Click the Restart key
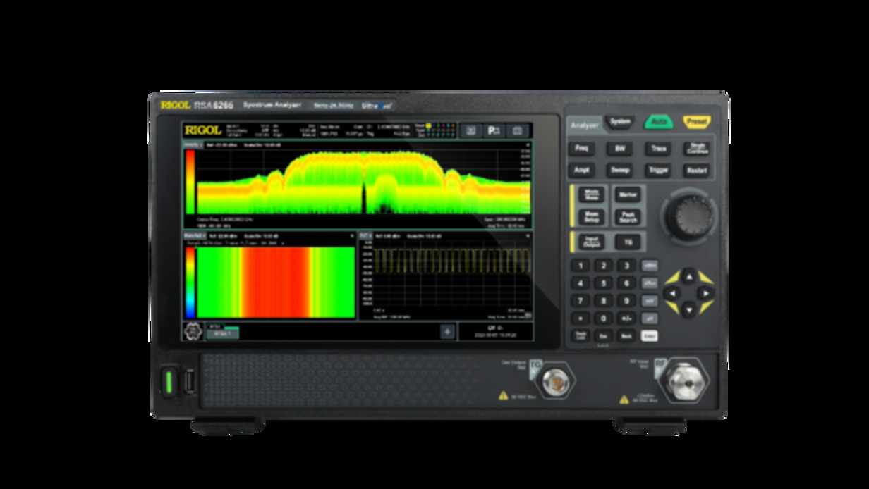The image size is (869, 489). (x=696, y=171)
